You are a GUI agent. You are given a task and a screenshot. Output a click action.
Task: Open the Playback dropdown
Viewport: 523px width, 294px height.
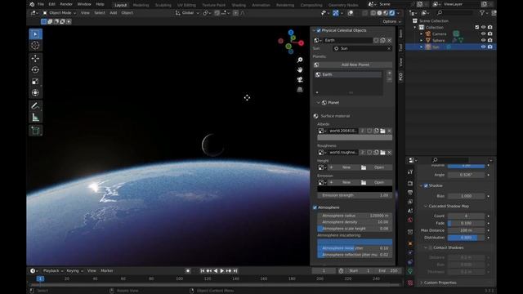(x=52, y=271)
